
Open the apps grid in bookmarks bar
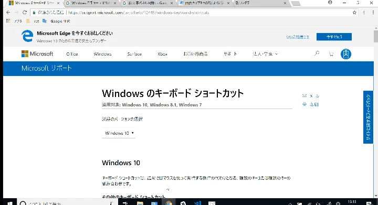point(8,21)
